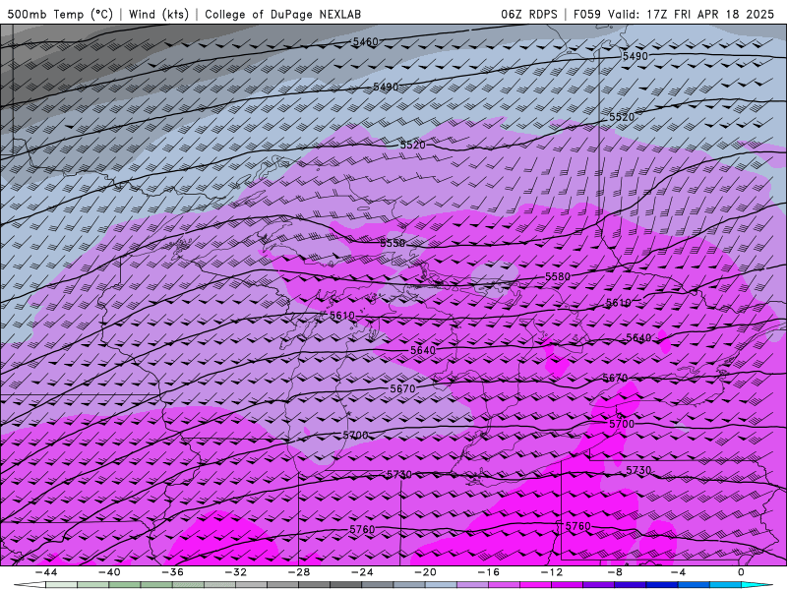The width and height of the screenshot is (787, 590).
Task: Click the -12 colorbar tick label
Action: [x=552, y=572]
